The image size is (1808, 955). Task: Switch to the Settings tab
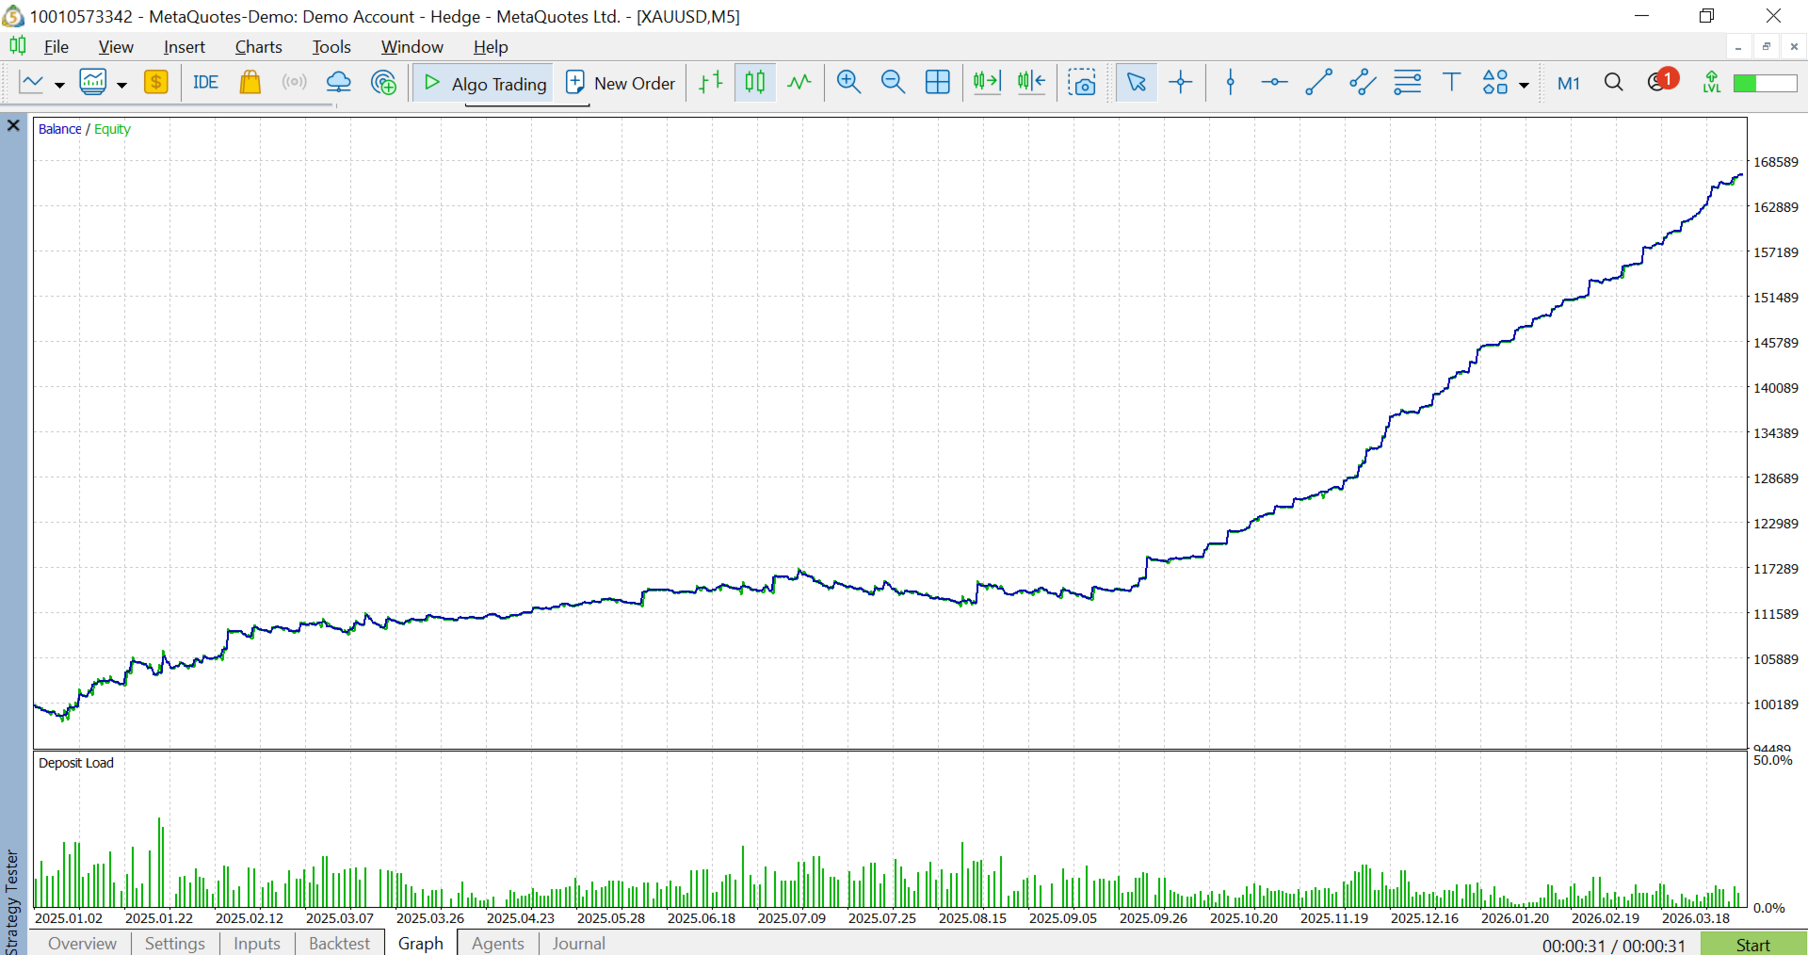tap(174, 944)
